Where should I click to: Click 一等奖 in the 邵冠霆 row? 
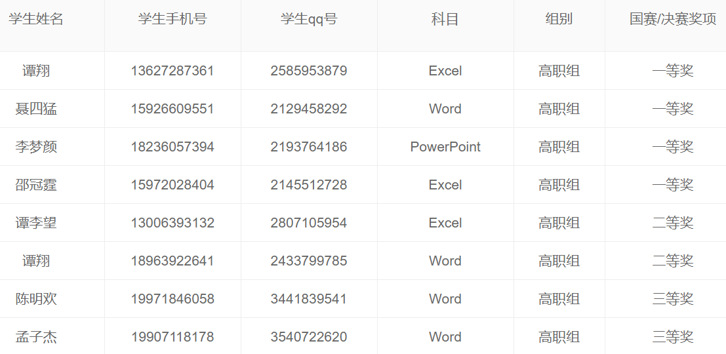(x=673, y=185)
